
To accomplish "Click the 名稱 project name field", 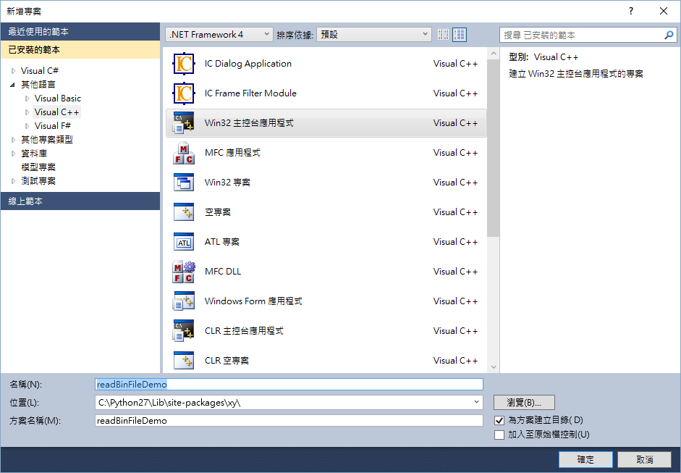I will (x=289, y=385).
